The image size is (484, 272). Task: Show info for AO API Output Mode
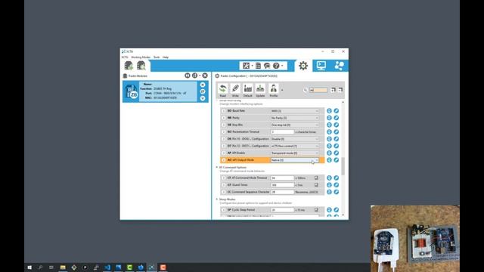click(224, 160)
